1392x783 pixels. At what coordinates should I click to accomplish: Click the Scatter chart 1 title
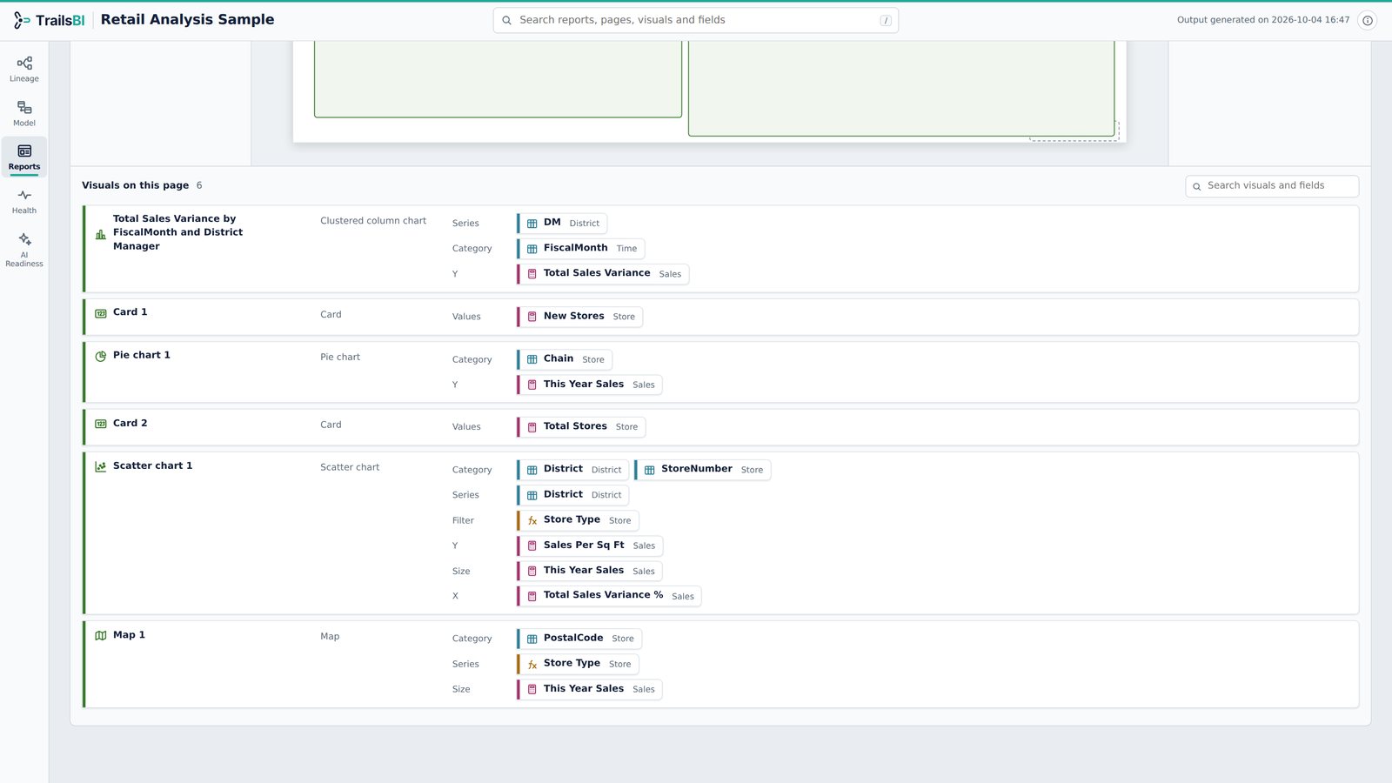pyautogui.click(x=152, y=466)
